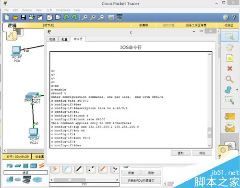Save with the floppy disk icon
Image resolution: width=240 pixels, height=188 pixels.
24,17
